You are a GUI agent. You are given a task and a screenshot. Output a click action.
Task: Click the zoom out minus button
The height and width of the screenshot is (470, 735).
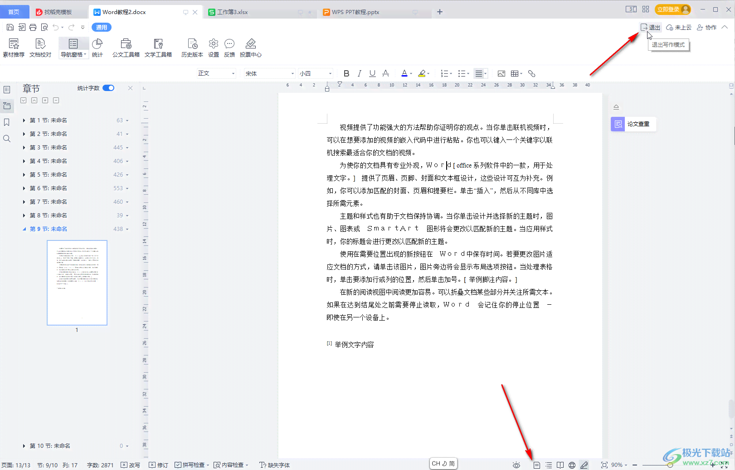(635, 465)
